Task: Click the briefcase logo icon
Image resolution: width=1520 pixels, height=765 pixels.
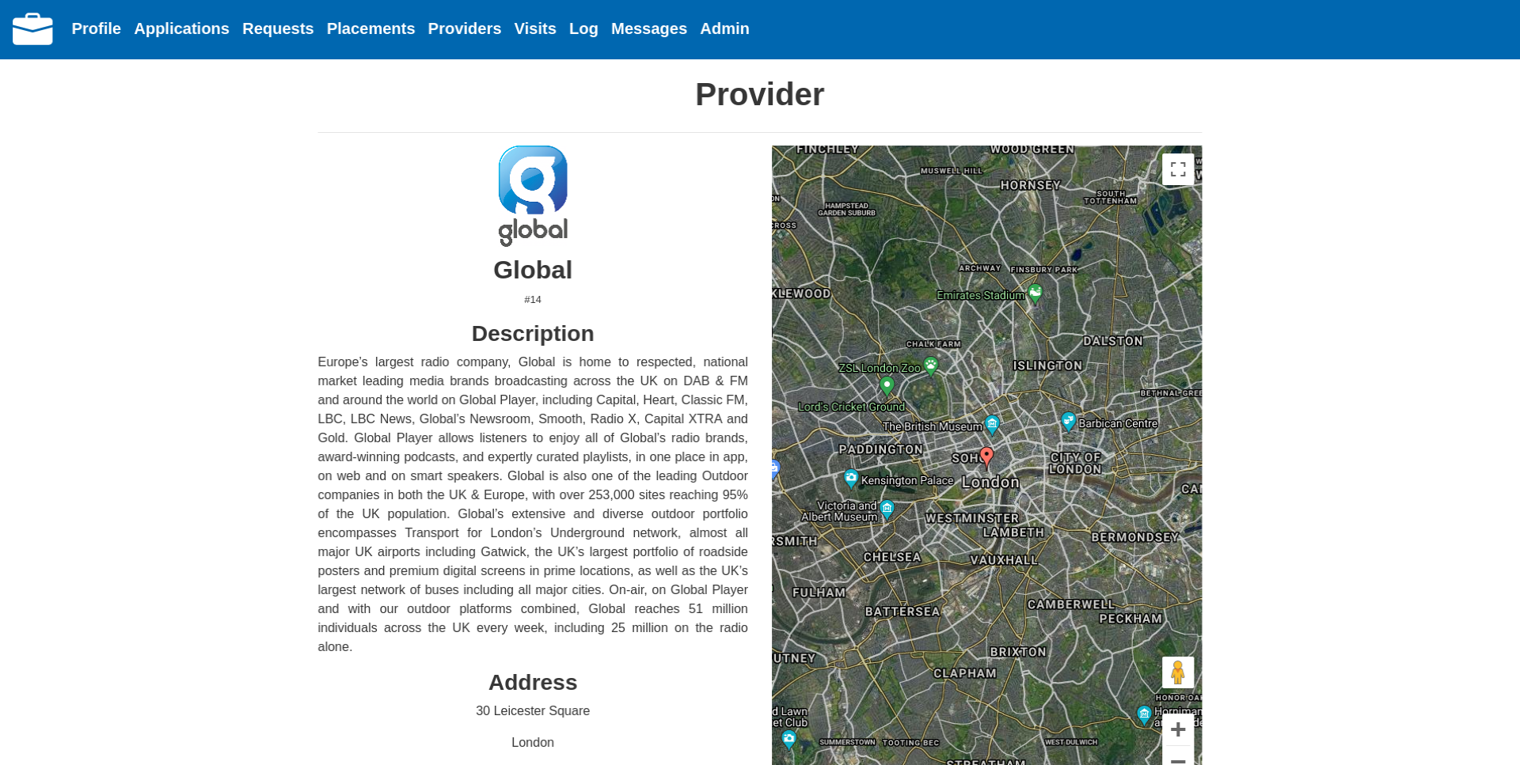Action: [x=32, y=29]
